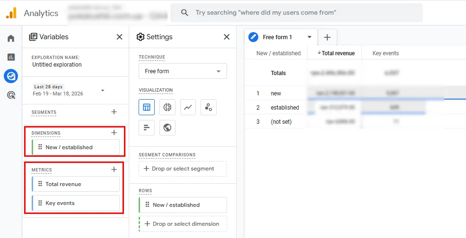Add a new exploration tab
Screen dimensions: 466x238
pos(327,37)
